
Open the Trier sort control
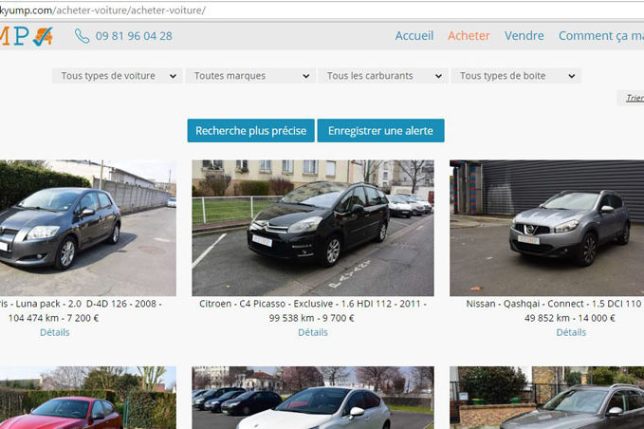click(x=633, y=98)
